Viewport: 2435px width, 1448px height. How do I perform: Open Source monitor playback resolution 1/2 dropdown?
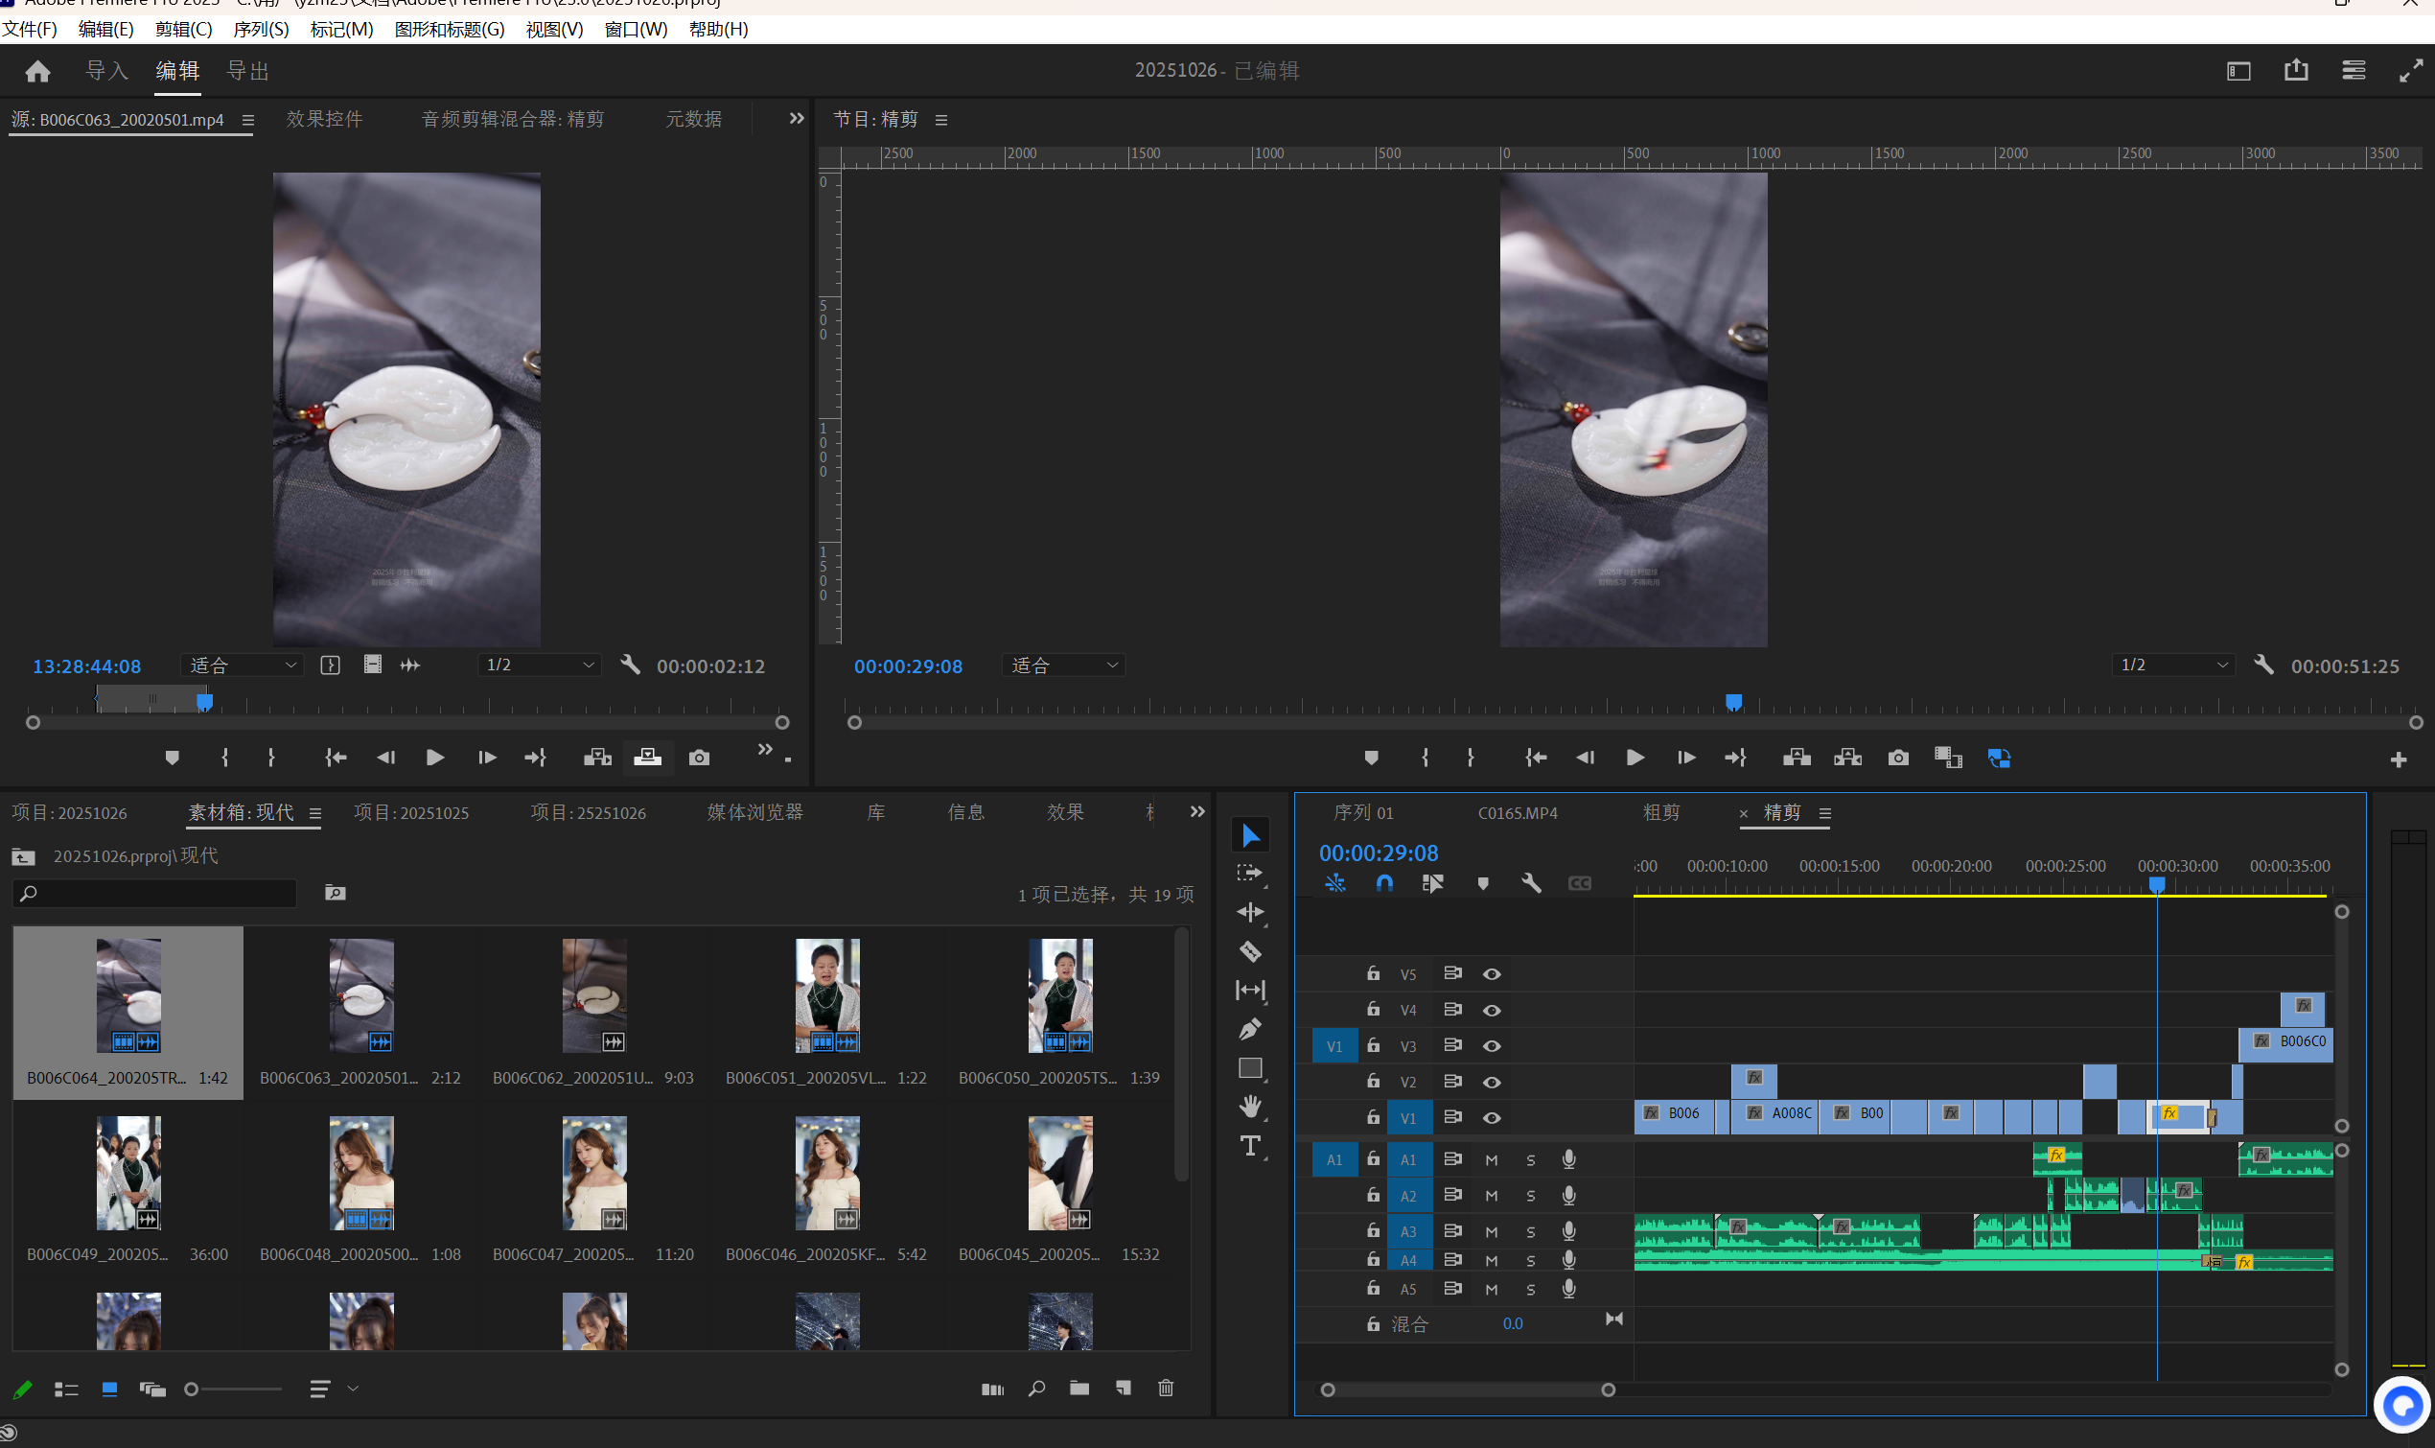coord(541,666)
